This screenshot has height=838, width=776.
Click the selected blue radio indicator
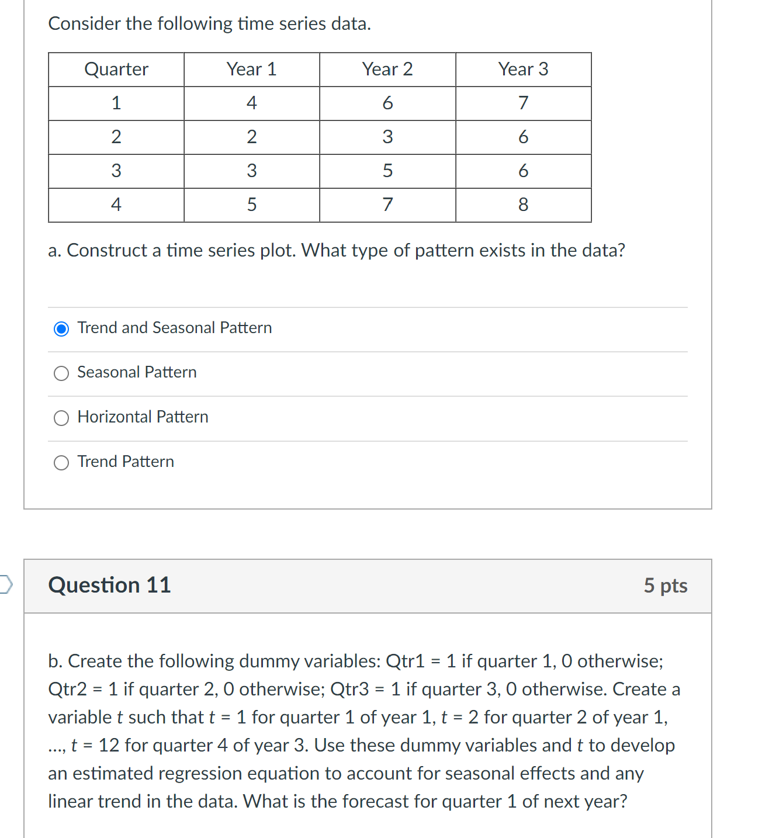point(61,328)
